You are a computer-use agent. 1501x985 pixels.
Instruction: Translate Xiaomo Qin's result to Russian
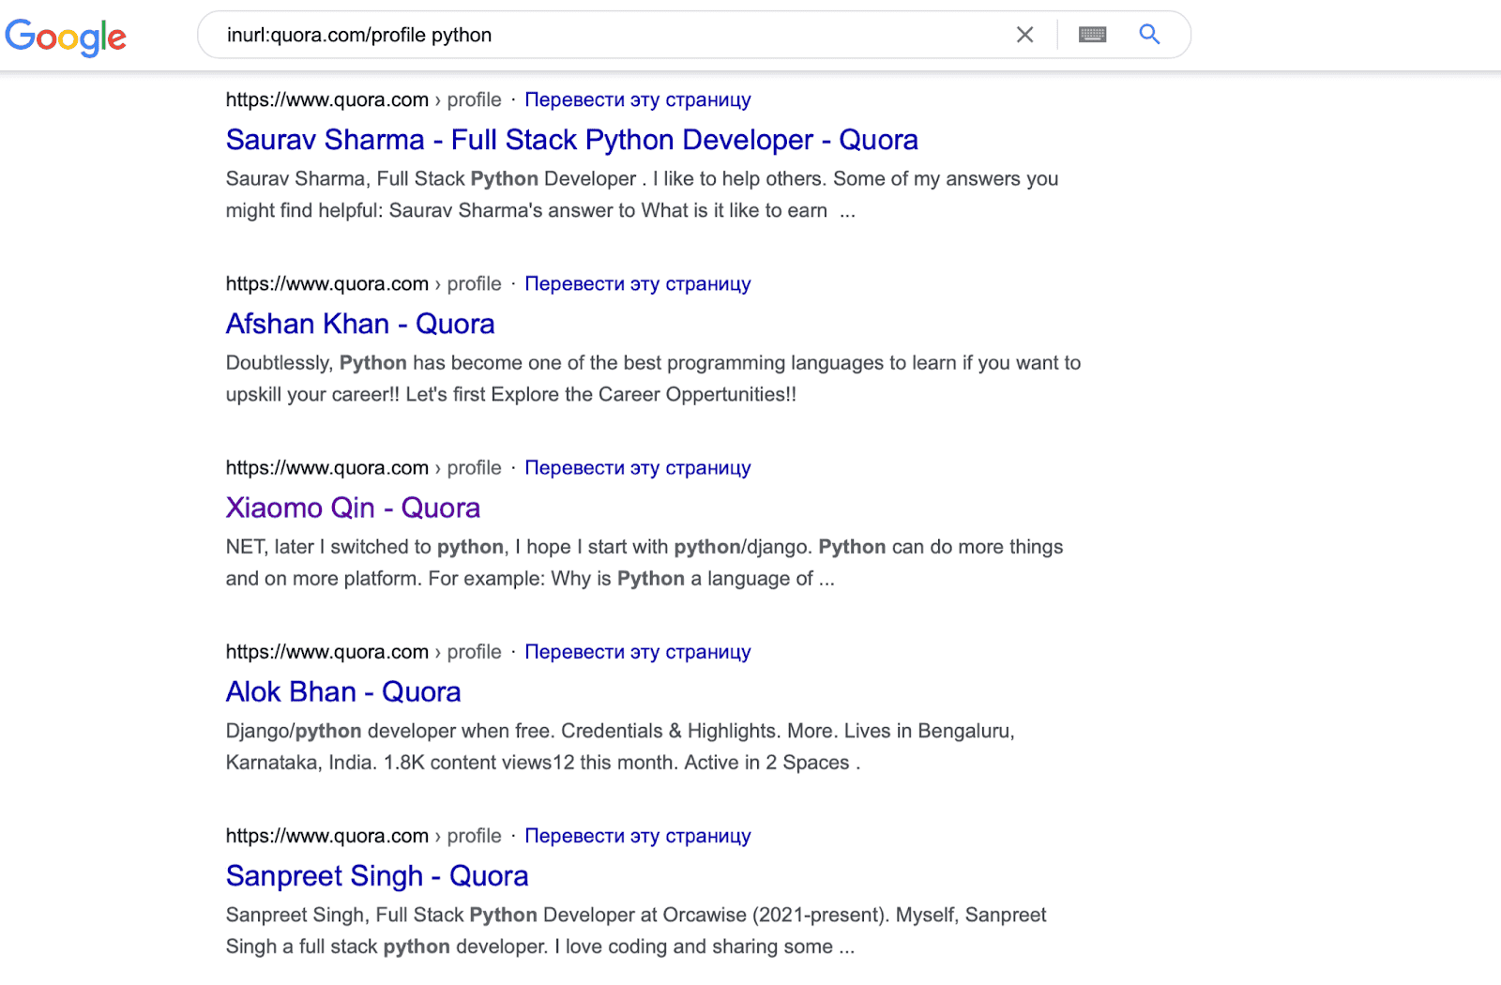pos(639,467)
